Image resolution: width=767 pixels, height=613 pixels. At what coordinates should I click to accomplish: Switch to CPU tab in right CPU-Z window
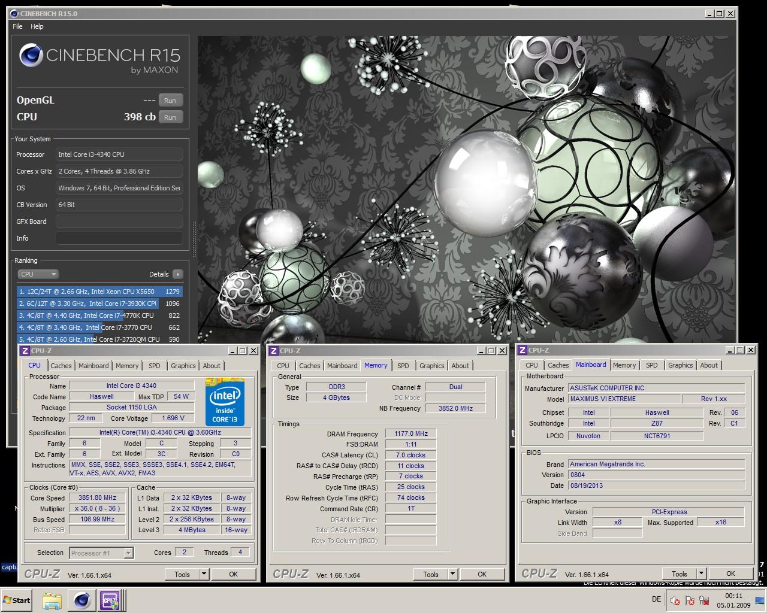(x=532, y=365)
